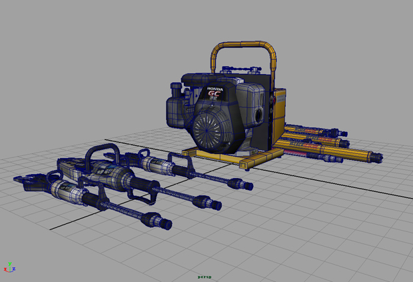Screen dimensions: 413x282
Task: Select the longest yellow hydraulic ram cylinder
Action: click(x=328, y=151)
